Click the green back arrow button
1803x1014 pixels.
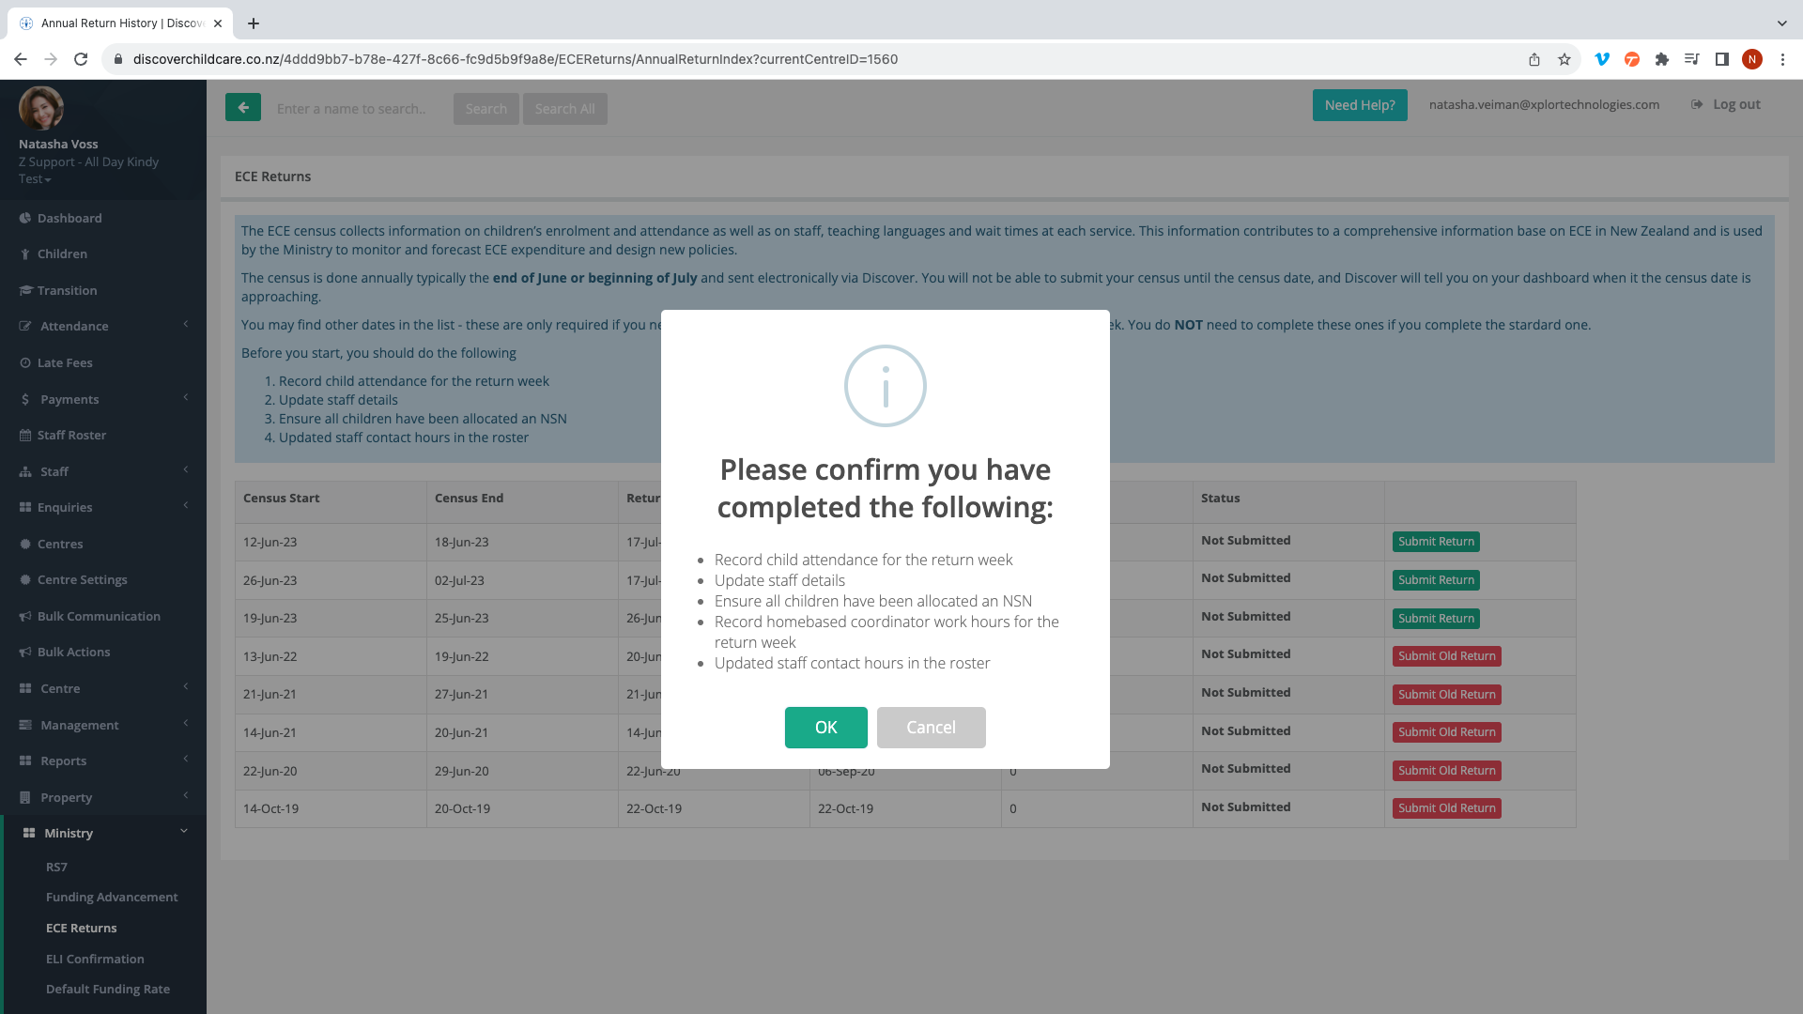coord(242,108)
